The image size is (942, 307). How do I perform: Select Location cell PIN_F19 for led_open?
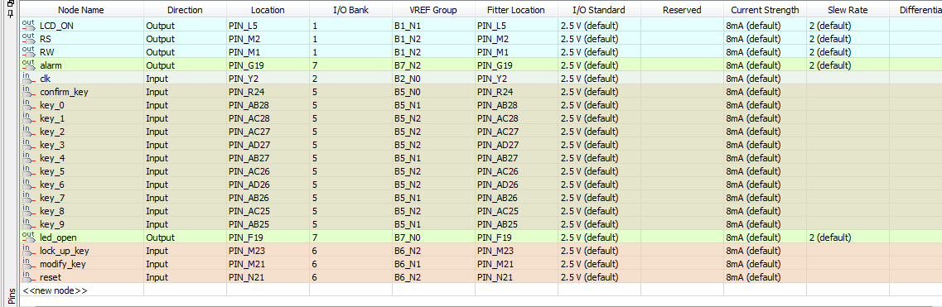coord(268,237)
